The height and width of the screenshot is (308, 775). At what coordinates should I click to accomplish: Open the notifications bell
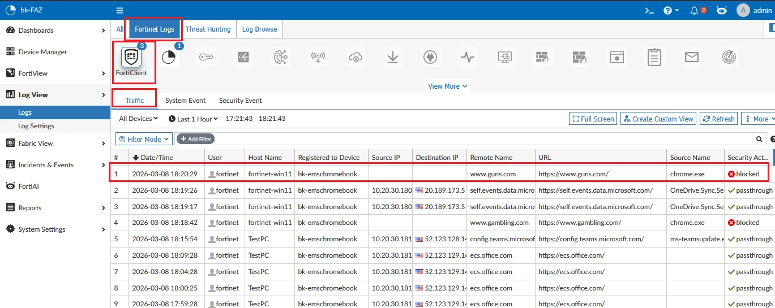tap(695, 10)
